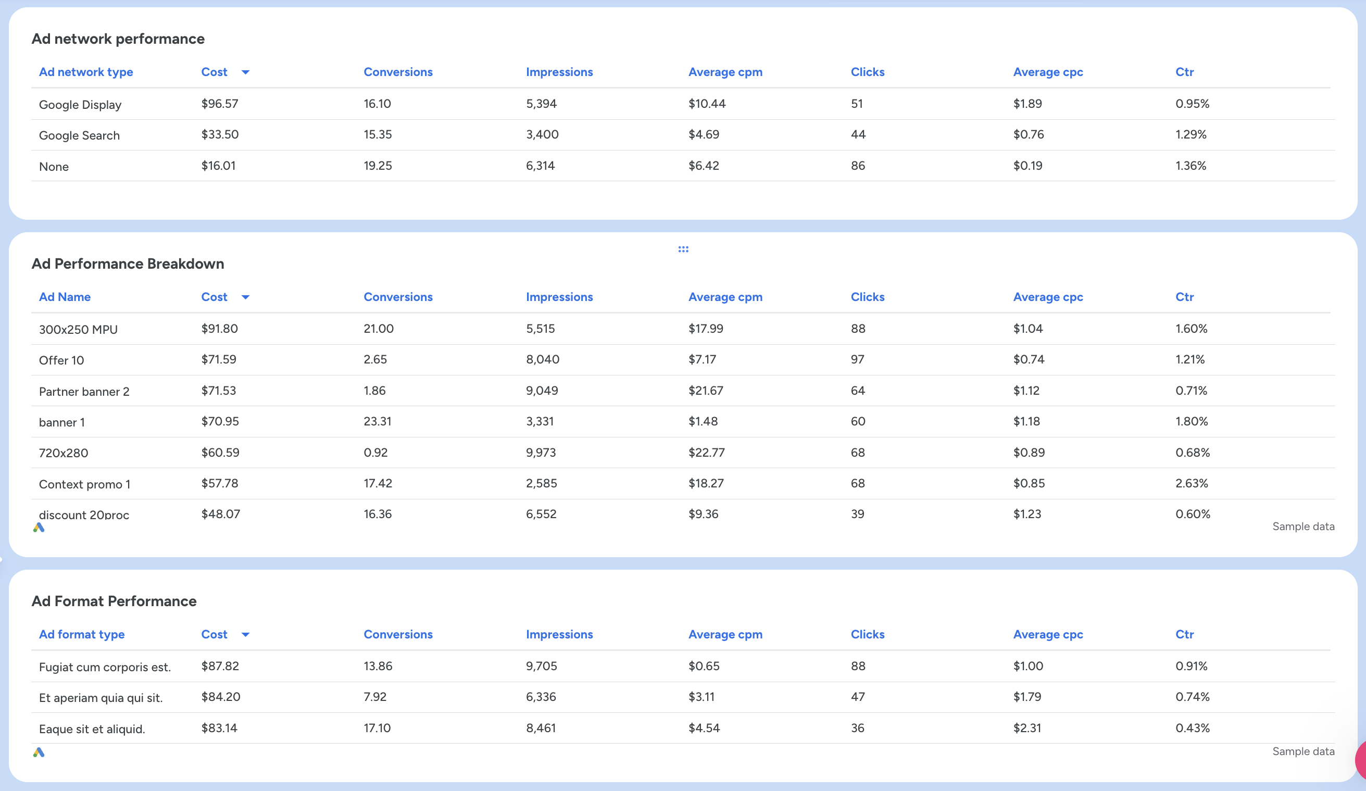Viewport: 1366px width, 791px height.
Task: Sort by Average cpm in Ad Format Performance
Action: pos(725,634)
